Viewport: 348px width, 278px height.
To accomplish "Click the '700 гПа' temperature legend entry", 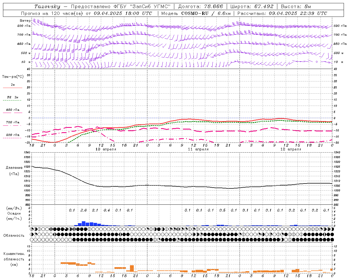I will click(x=13, y=122).
